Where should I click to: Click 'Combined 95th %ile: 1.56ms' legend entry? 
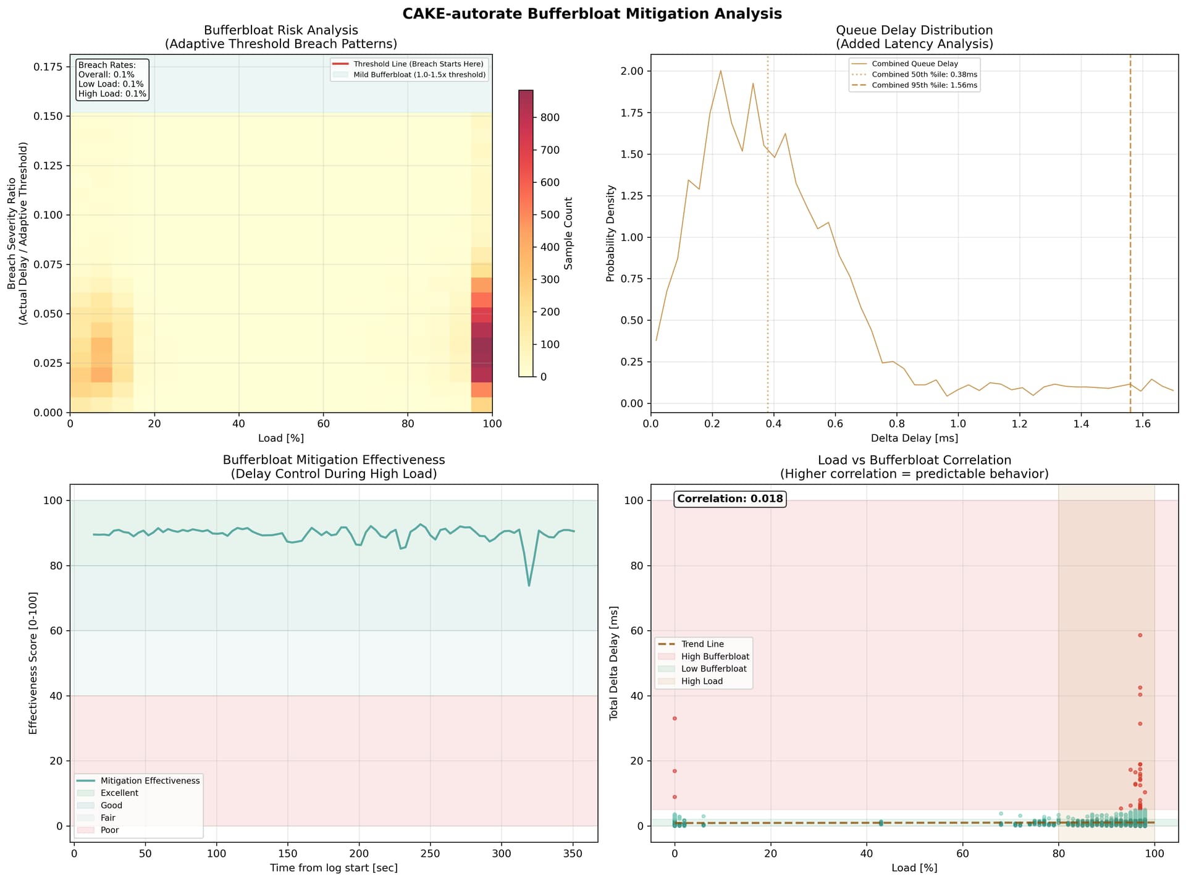click(915, 85)
